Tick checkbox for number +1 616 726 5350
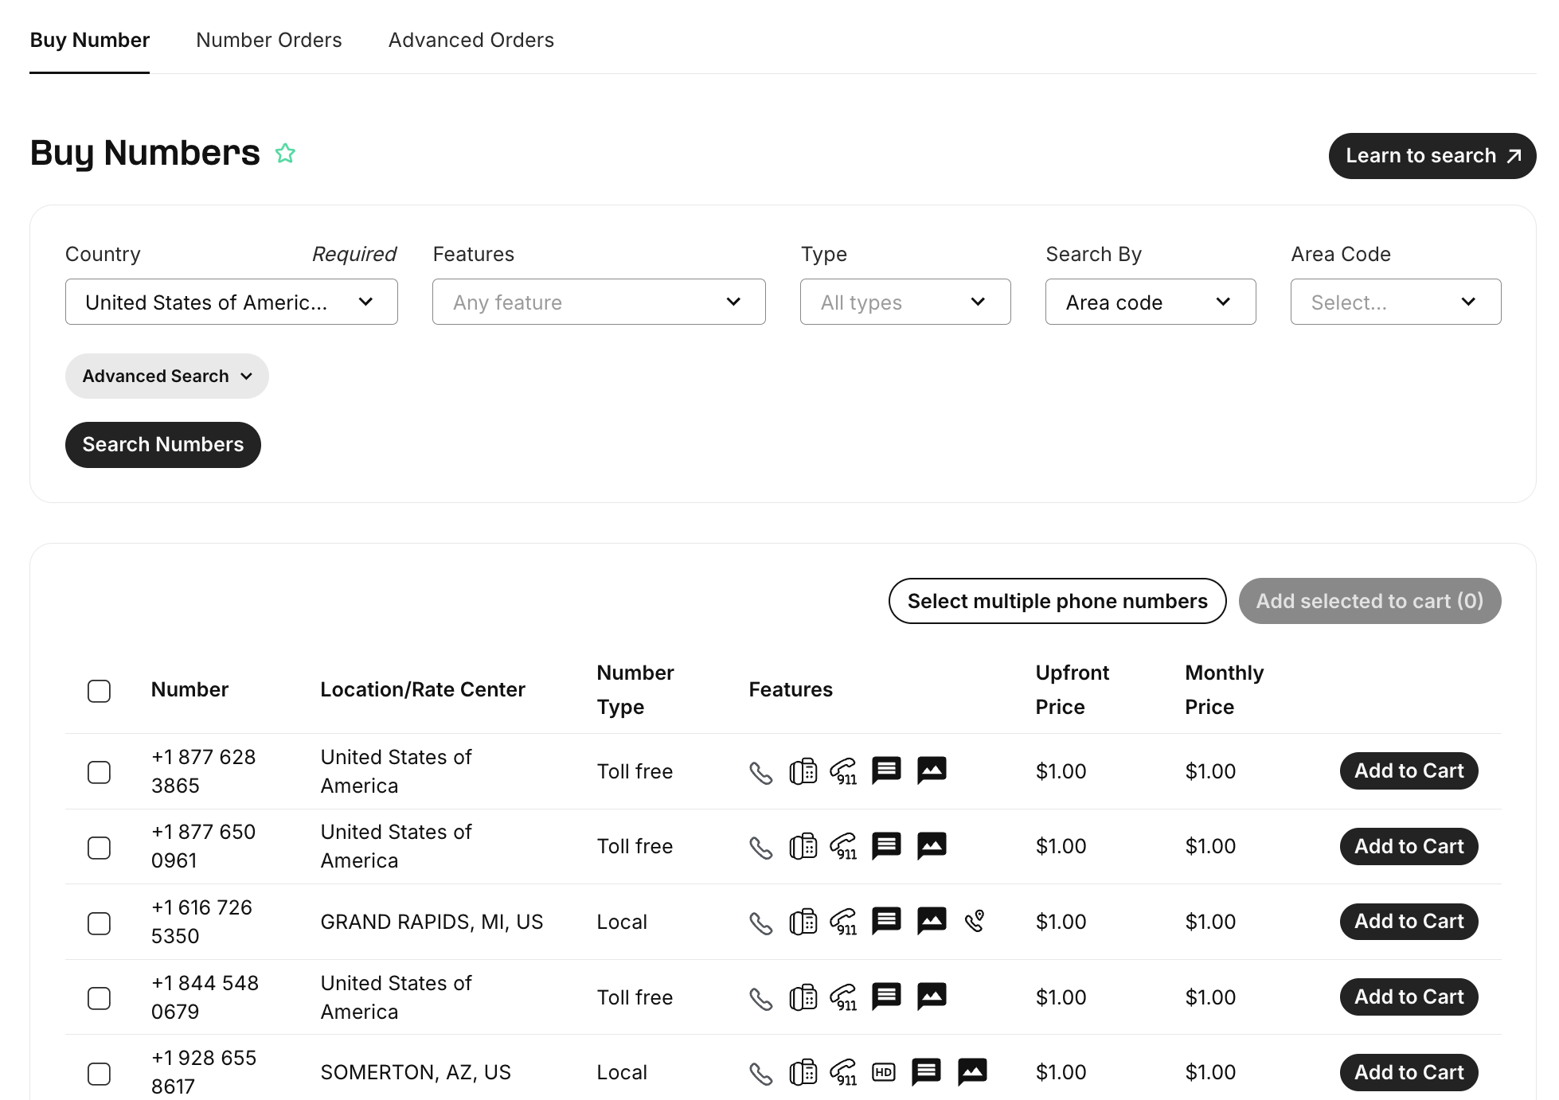This screenshot has width=1559, height=1100. (99, 923)
